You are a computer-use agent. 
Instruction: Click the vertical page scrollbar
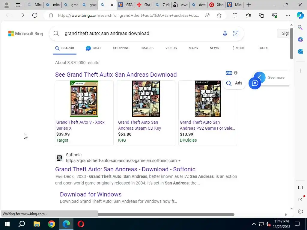pos(291,43)
